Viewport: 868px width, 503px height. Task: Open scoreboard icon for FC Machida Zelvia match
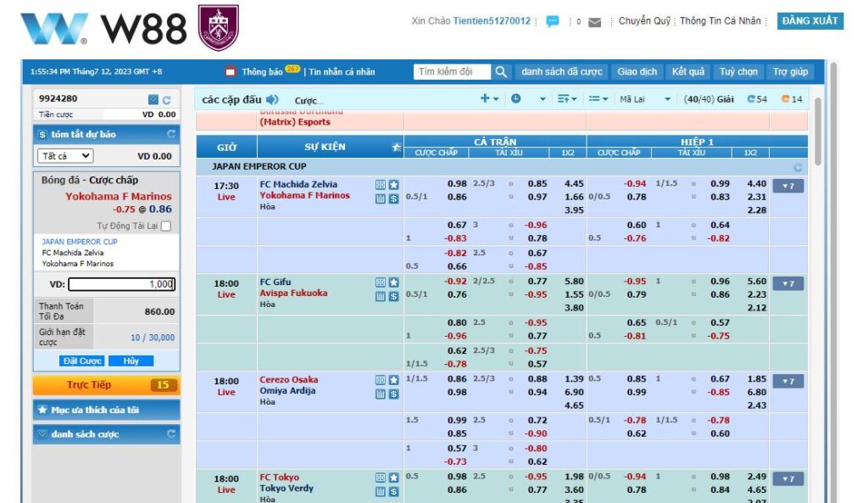click(x=381, y=185)
